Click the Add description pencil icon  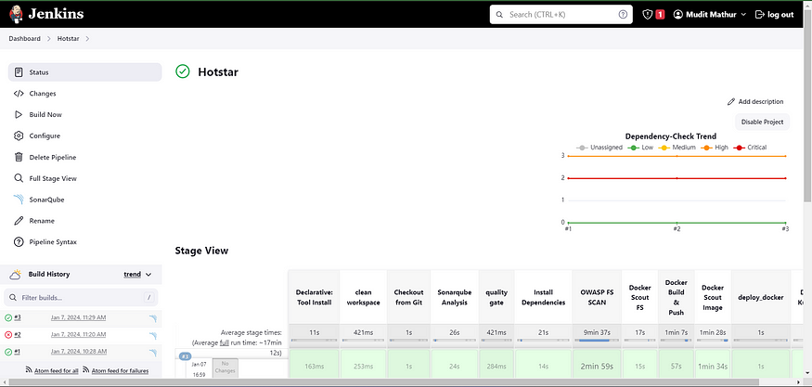731,101
